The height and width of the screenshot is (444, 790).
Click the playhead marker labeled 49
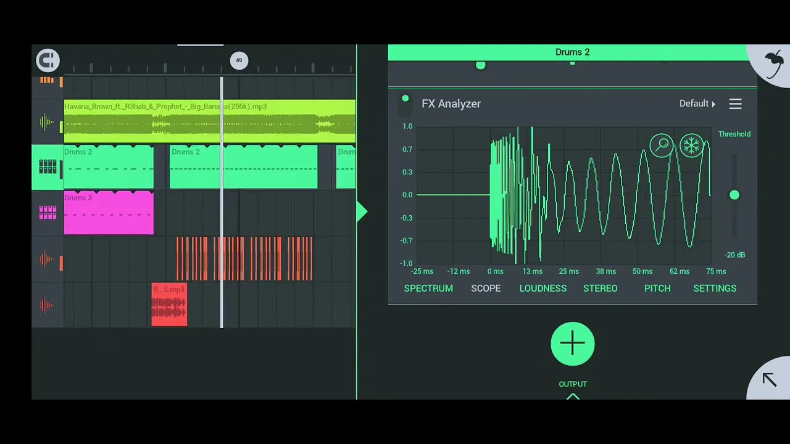(x=239, y=60)
